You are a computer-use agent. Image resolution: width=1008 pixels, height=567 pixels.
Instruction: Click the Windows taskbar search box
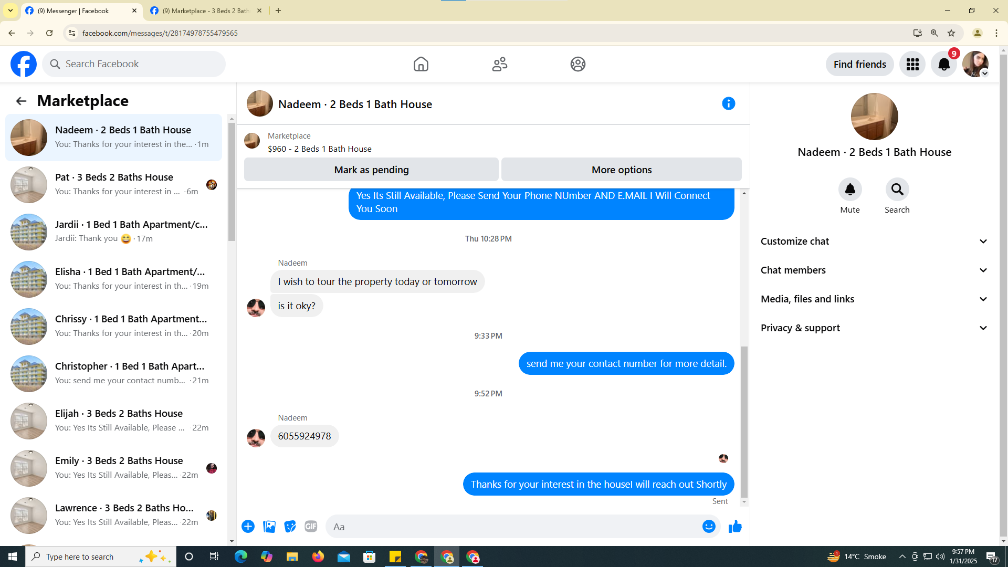100,556
